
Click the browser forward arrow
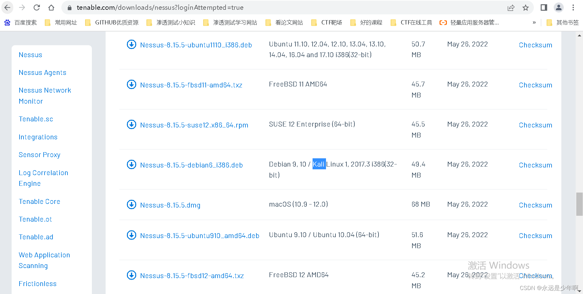point(22,8)
